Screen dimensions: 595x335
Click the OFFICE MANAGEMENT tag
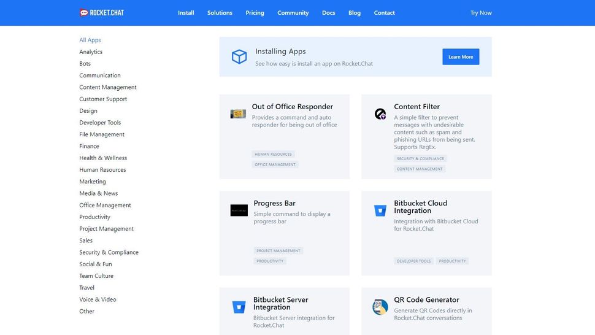[275, 164]
